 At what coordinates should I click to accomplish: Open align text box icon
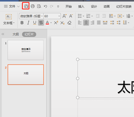[x=120, y=16]
